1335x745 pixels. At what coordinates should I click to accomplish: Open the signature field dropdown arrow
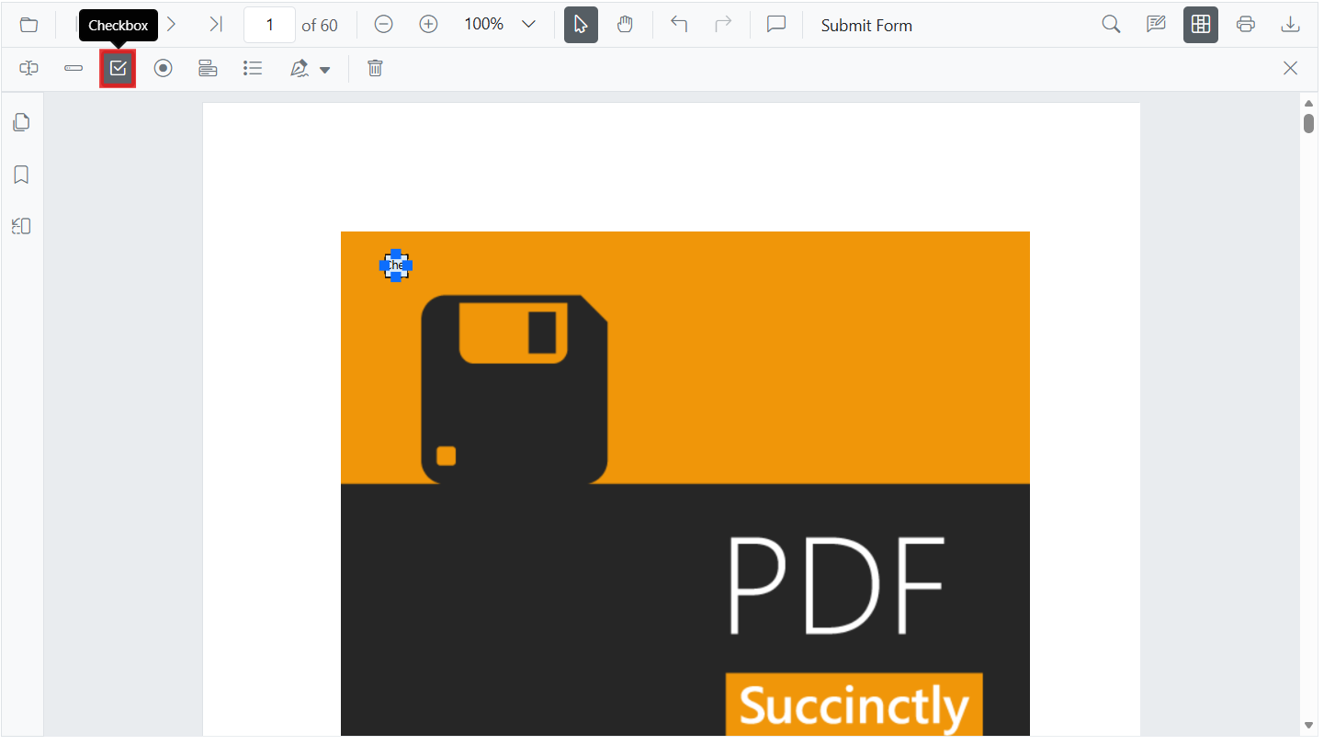click(x=324, y=70)
